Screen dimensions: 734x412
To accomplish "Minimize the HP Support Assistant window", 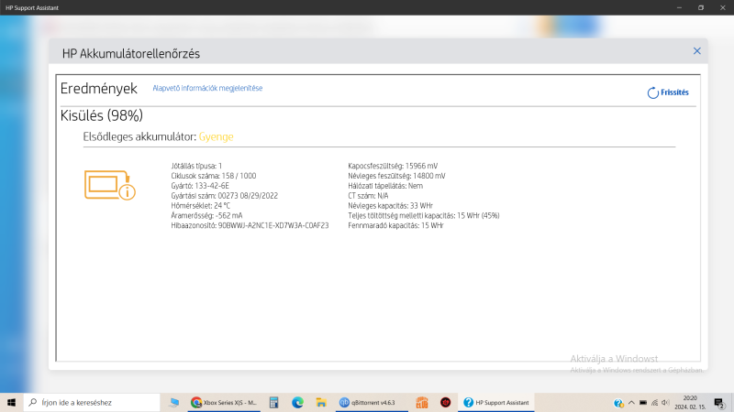I will point(679,7).
